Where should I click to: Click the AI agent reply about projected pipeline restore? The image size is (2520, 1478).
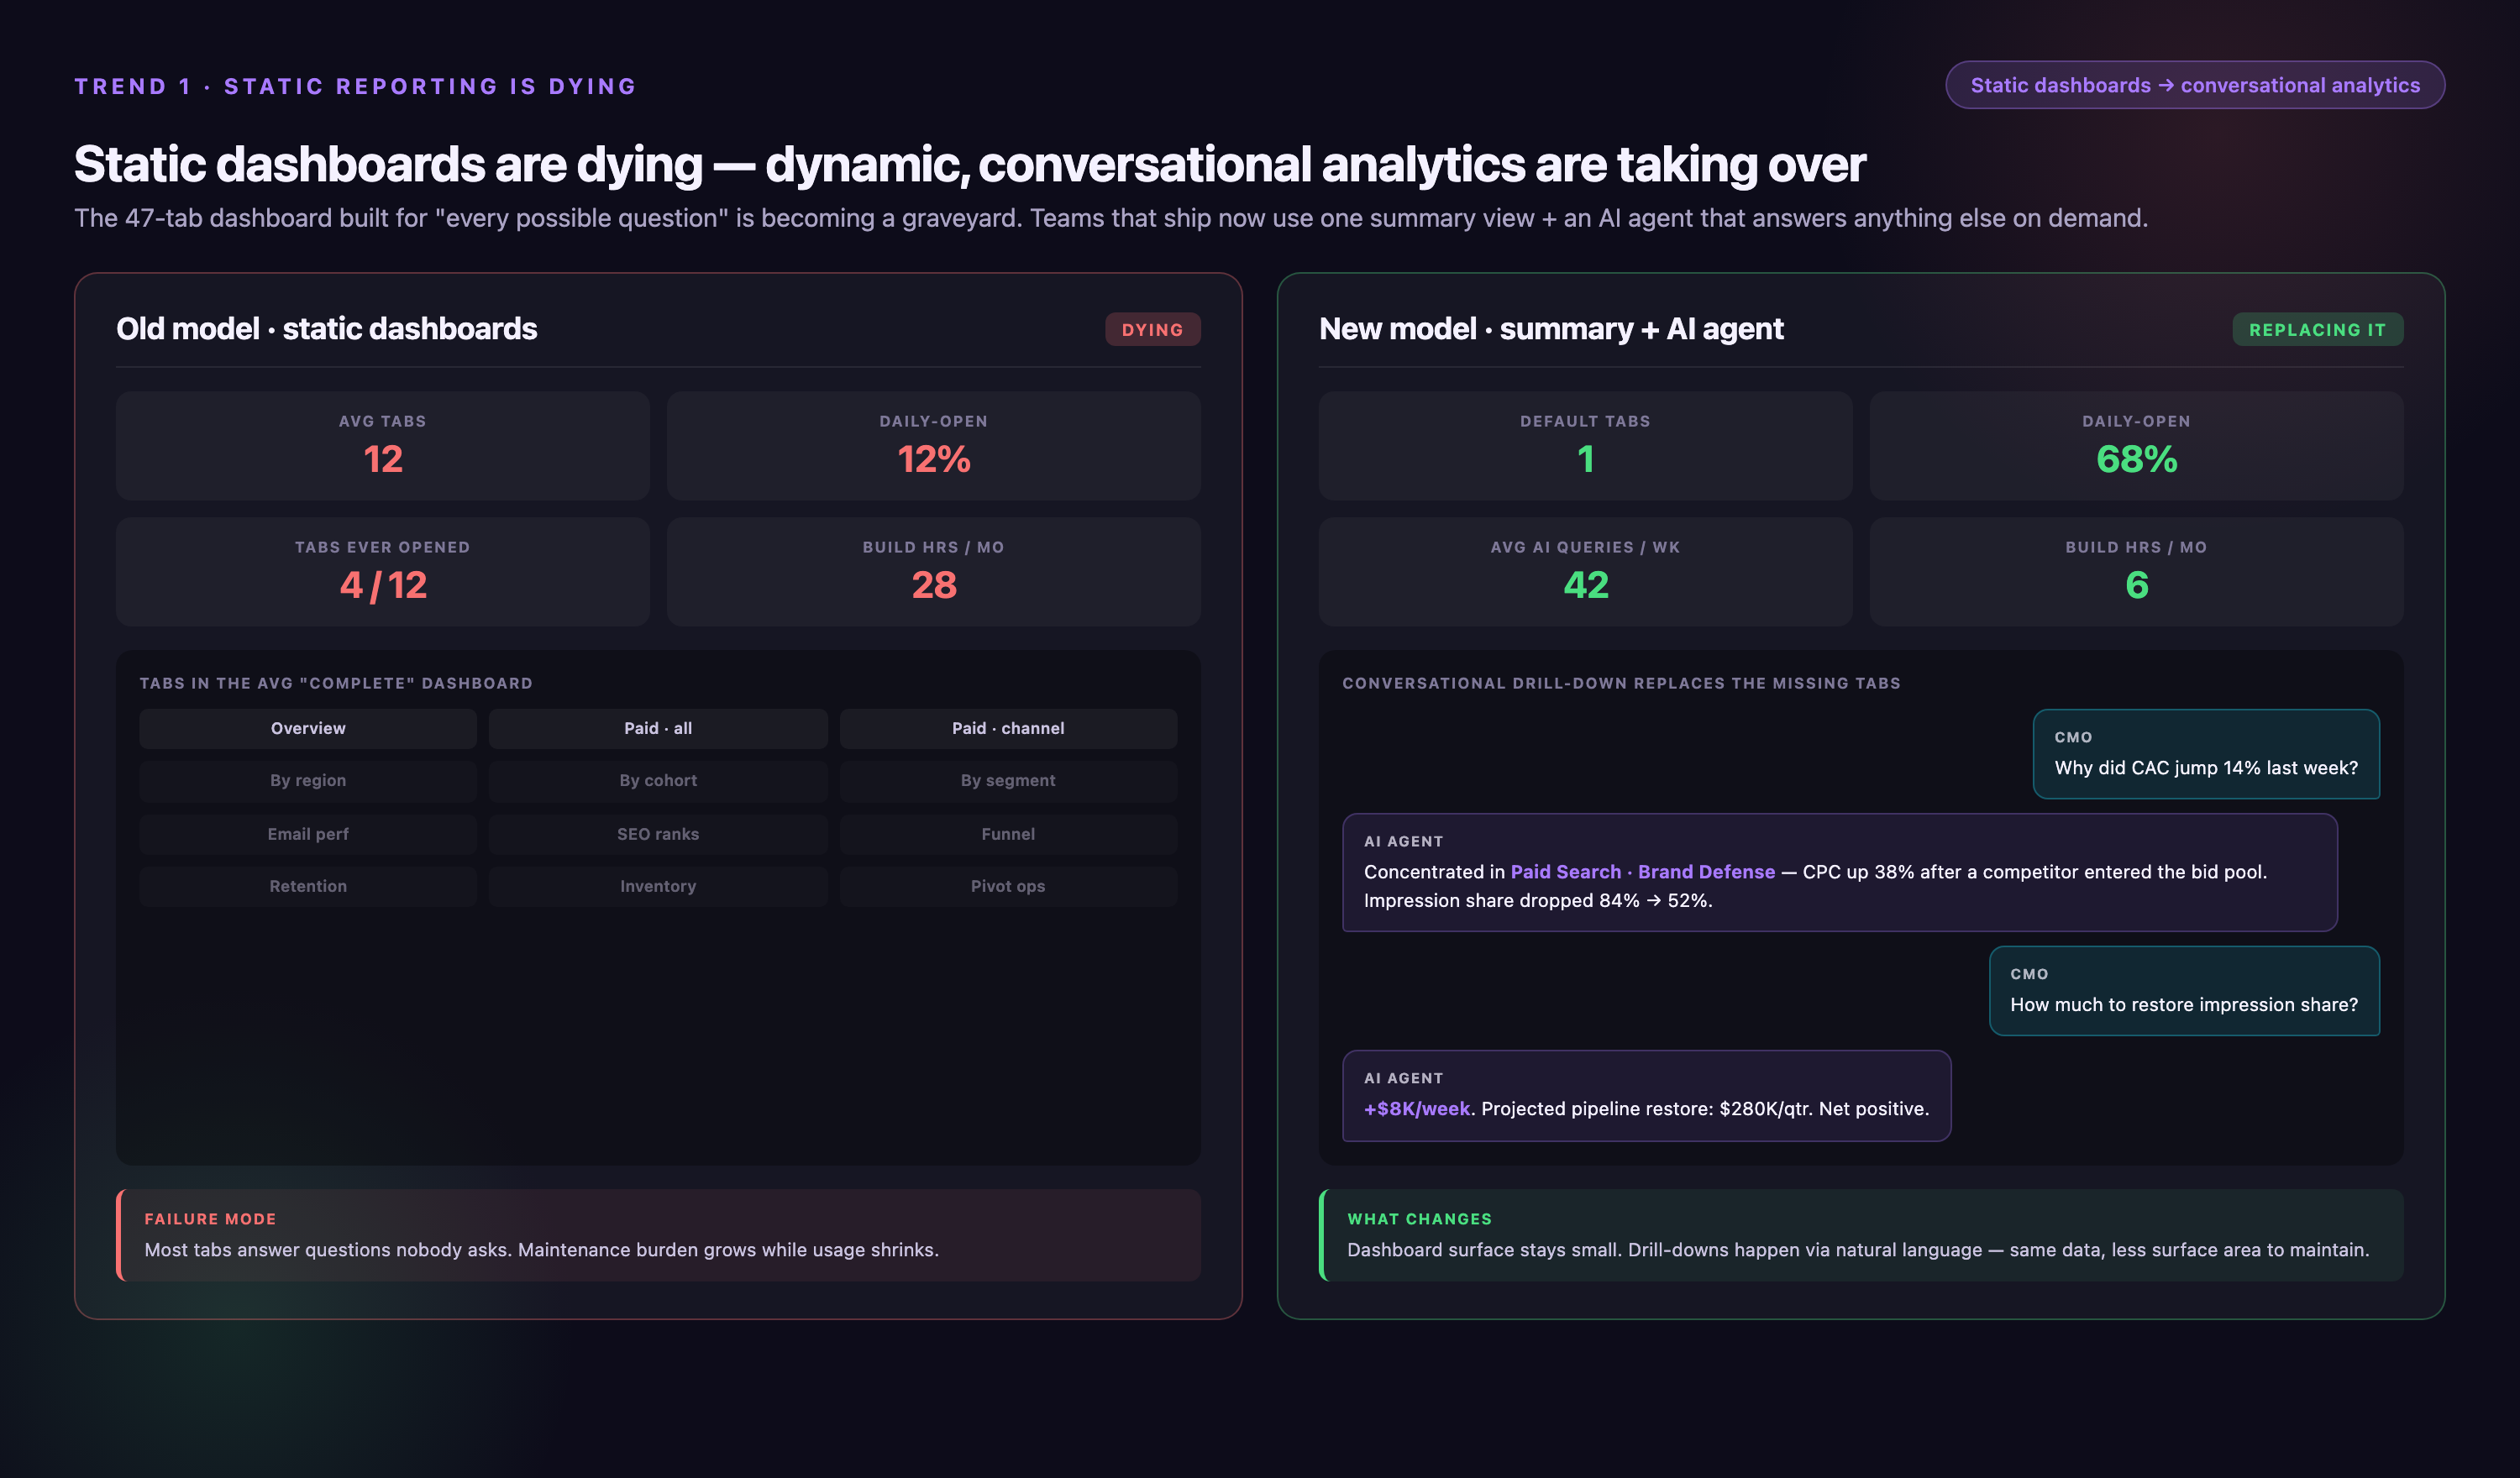pos(1646,1095)
